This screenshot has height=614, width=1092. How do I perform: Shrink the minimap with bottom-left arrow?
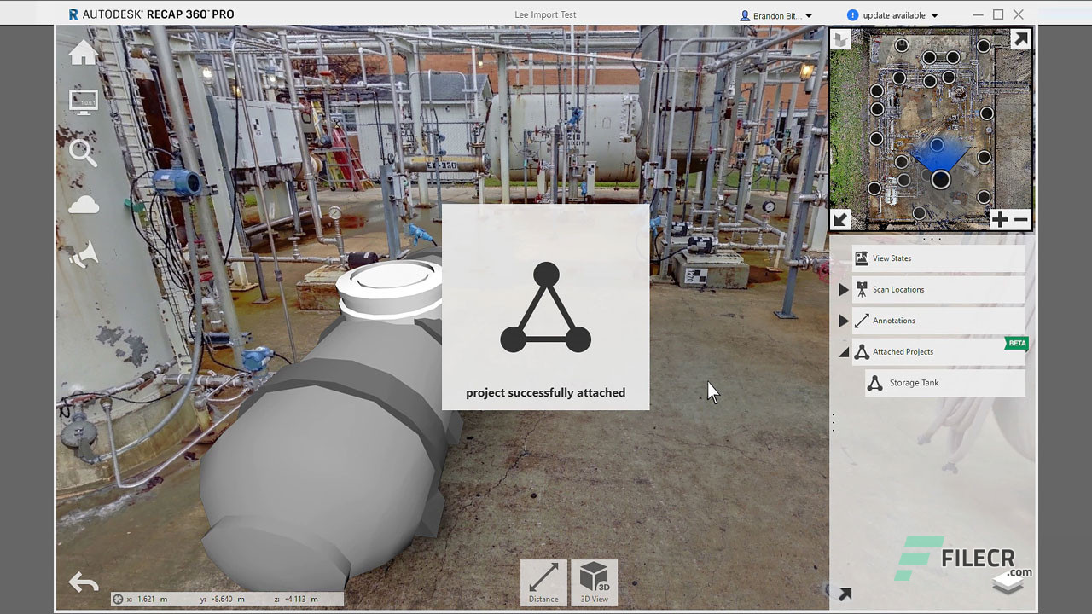pos(840,219)
